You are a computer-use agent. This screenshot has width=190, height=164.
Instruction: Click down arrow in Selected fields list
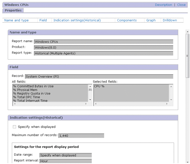(171, 100)
